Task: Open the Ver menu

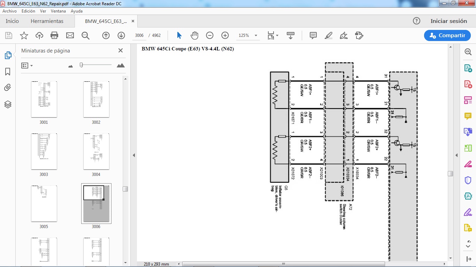Action: tap(43, 11)
